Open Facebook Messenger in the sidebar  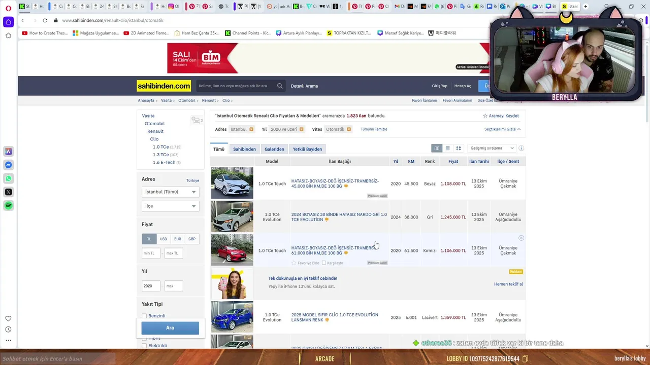click(8, 165)
